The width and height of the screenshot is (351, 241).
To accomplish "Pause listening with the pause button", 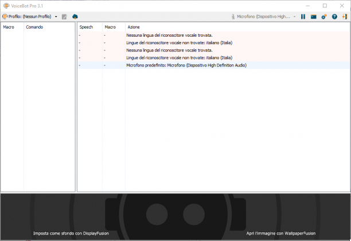I will click(x=303, y=17).
